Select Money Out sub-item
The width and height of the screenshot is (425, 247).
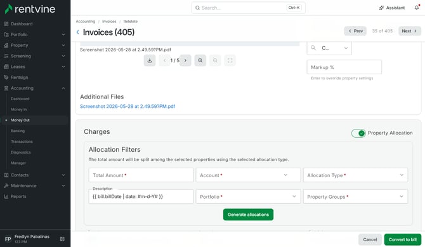click(20, 120)
